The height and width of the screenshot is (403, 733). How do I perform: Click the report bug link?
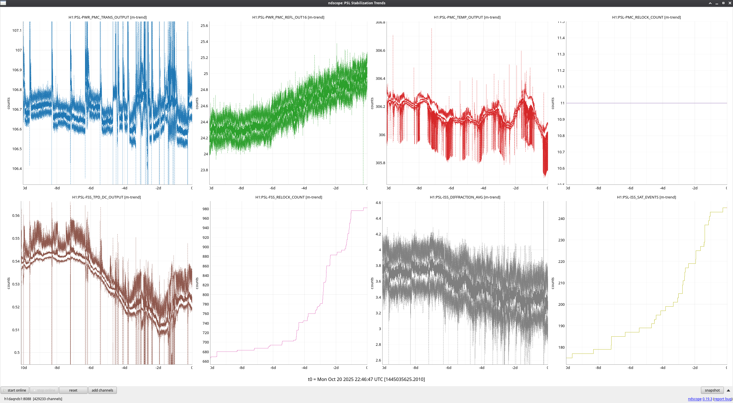(x=722, y=399)
